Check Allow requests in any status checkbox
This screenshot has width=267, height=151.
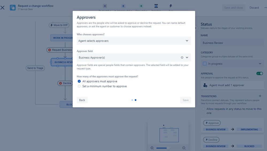[x=203, y=109]
